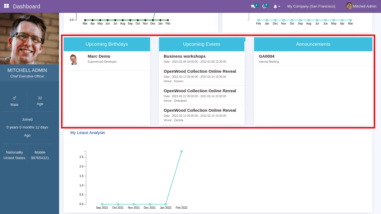Click Marc Demo's avatar picture
Image resolution: width=381 pixels, height=214 pixels.
coord(74,60)
